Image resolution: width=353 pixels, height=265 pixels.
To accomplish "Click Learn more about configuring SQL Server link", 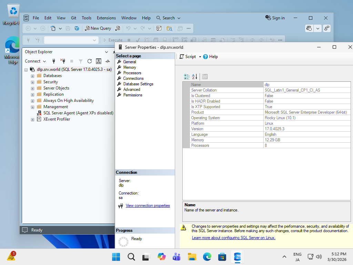I will coord(233,238).
